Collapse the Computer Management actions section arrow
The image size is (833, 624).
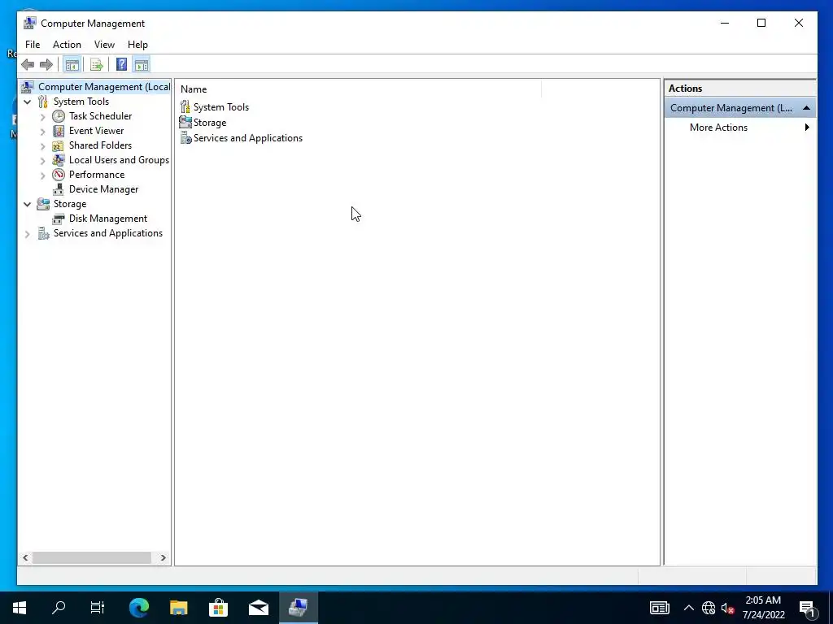tap(806, 108)
